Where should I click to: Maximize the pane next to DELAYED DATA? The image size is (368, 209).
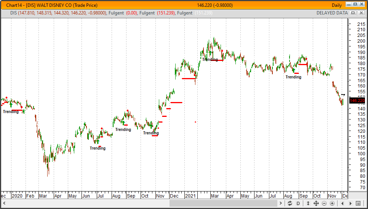tap(353, 13)
